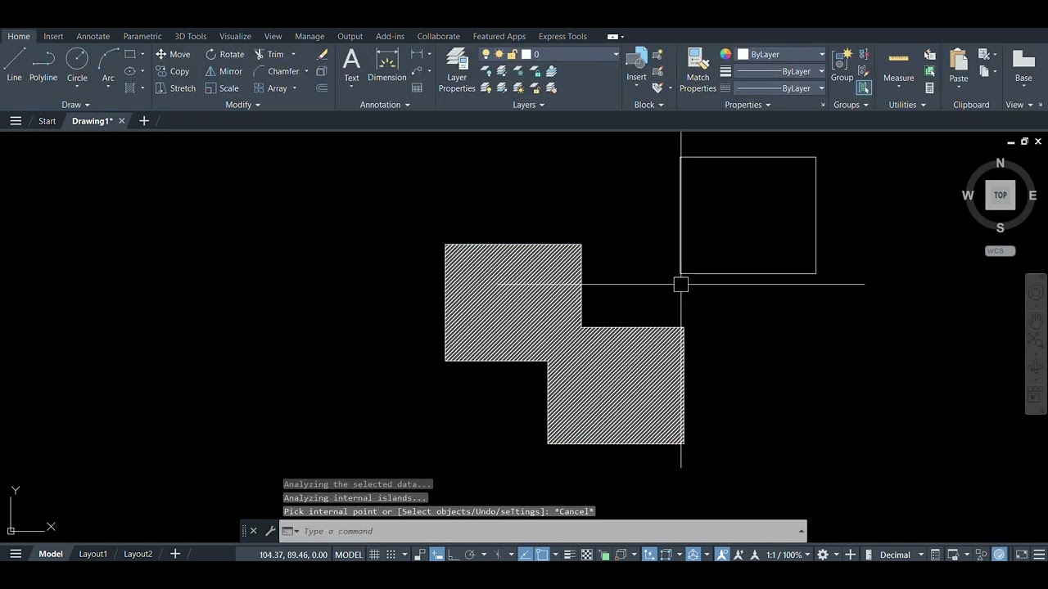This screenshot has height=589, width=1048.
Task: Close the command line window
Action: coord(253,531)
